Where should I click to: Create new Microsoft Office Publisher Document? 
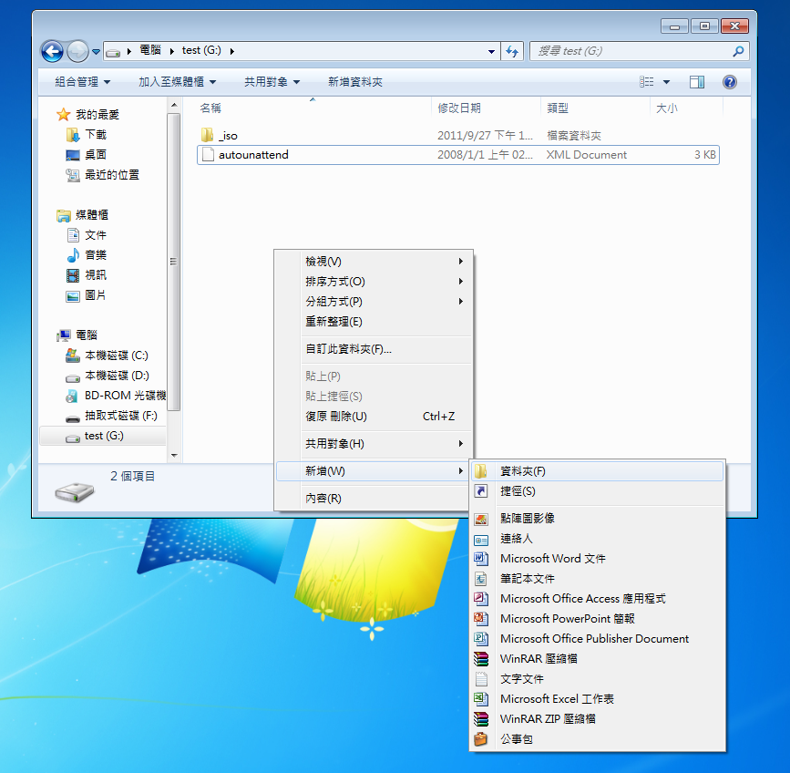coord(598,638)
